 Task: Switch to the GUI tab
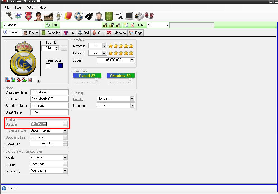[98, 33]
